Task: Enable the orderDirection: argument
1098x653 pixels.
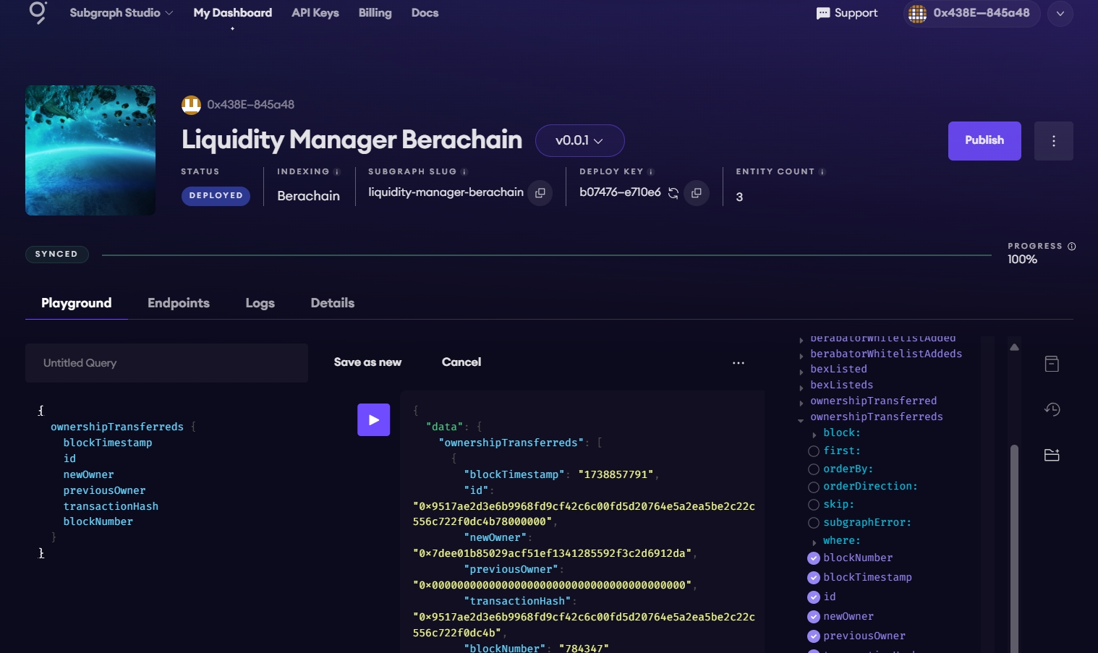Action: pos(814,487)
